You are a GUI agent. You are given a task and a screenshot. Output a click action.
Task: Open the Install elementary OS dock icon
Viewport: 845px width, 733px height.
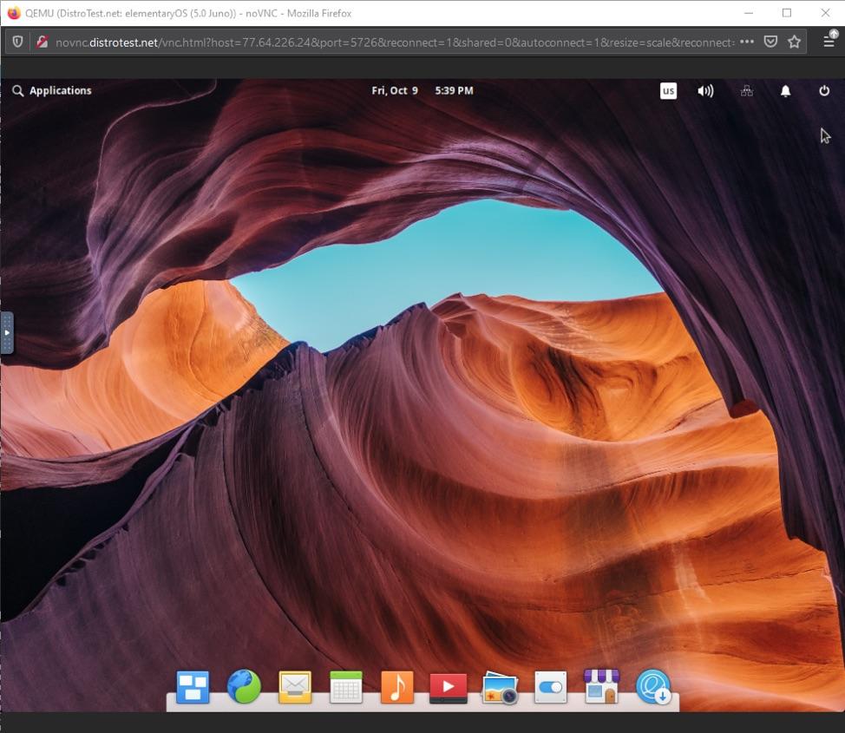click(x=653, y=687)
